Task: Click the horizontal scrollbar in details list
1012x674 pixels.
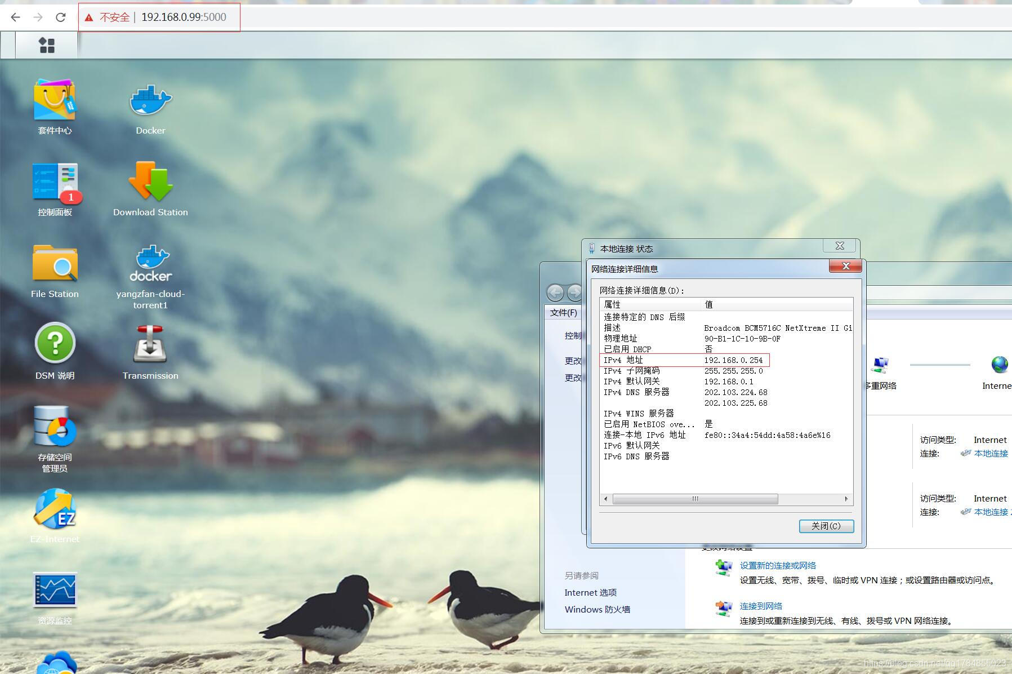Action: 695,499
